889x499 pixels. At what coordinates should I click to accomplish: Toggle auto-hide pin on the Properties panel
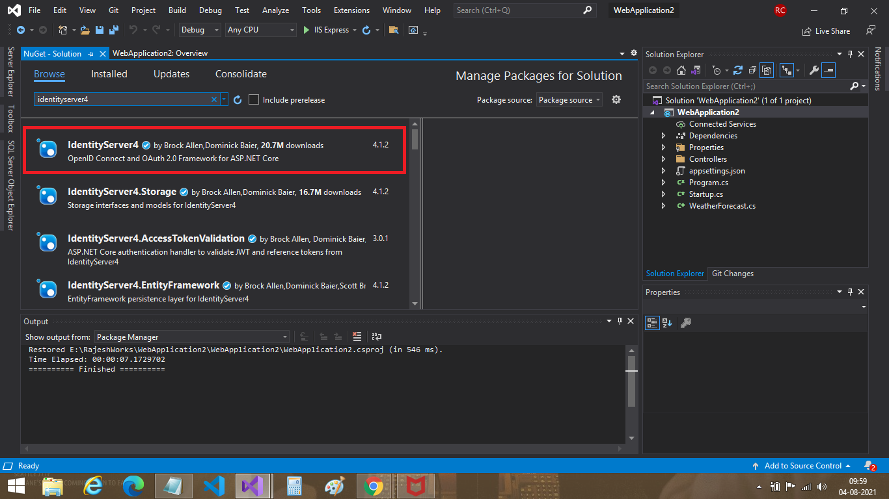pyautogui.click(x=849, y=292)
